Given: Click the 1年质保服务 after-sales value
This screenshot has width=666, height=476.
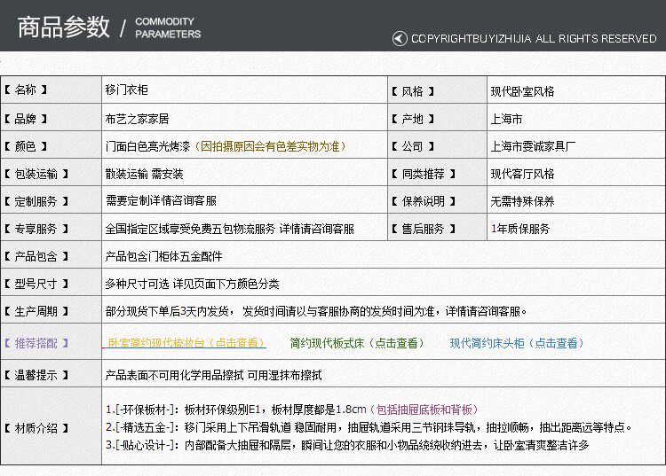Looking at the screenshot, I should (520, 229).
